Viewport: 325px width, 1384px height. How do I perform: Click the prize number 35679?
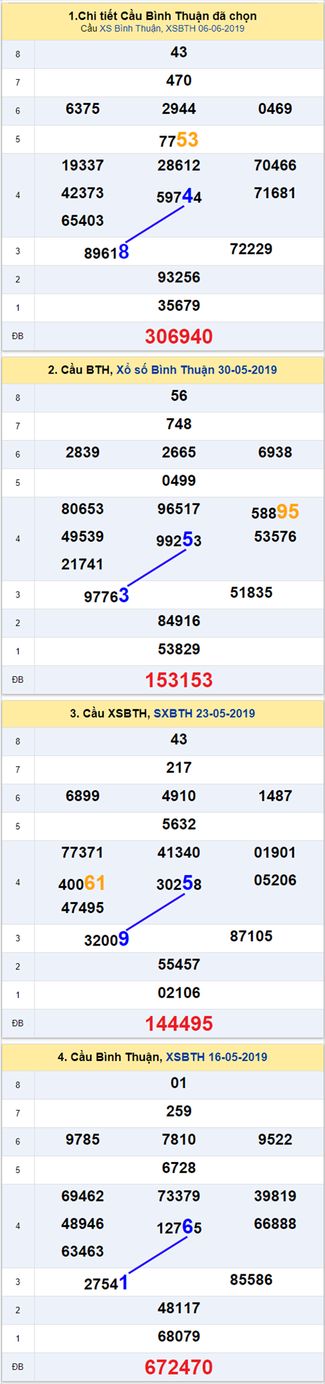[179, 306]
